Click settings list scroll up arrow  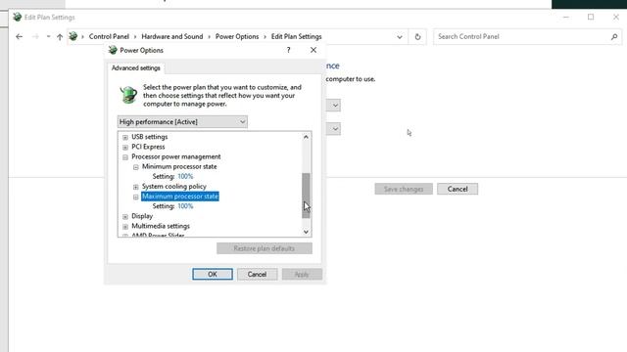[x=306, y=137]
